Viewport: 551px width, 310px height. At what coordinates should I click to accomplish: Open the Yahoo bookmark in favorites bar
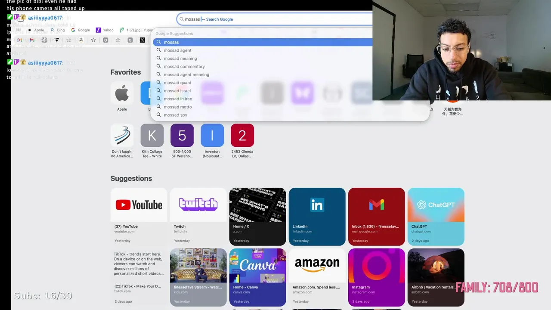[105, 30]
